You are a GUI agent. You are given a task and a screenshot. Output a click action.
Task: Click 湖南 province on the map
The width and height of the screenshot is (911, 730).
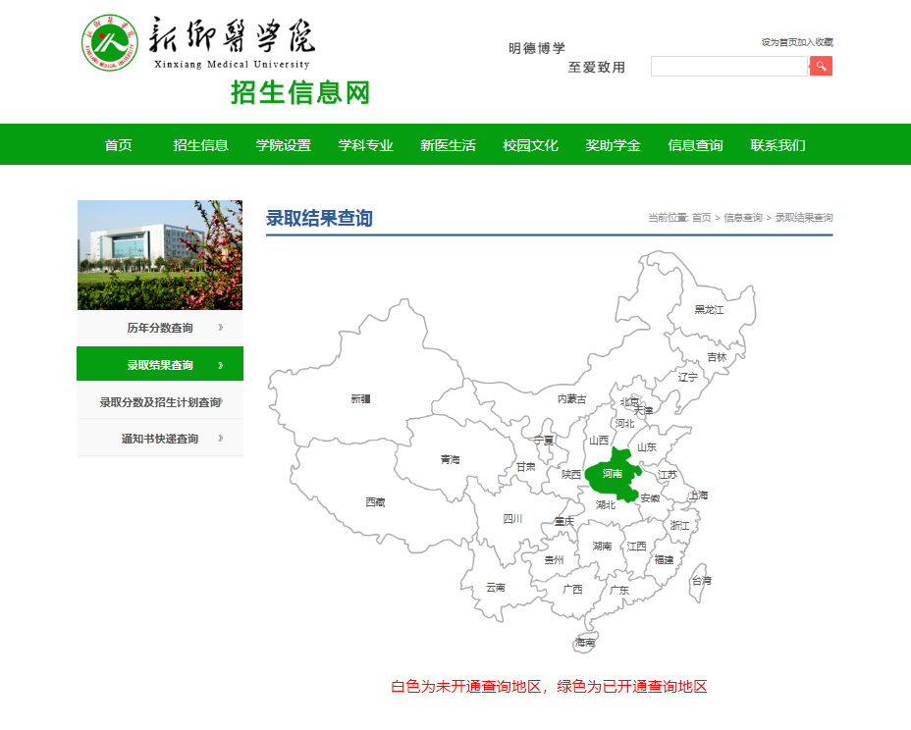602,546
